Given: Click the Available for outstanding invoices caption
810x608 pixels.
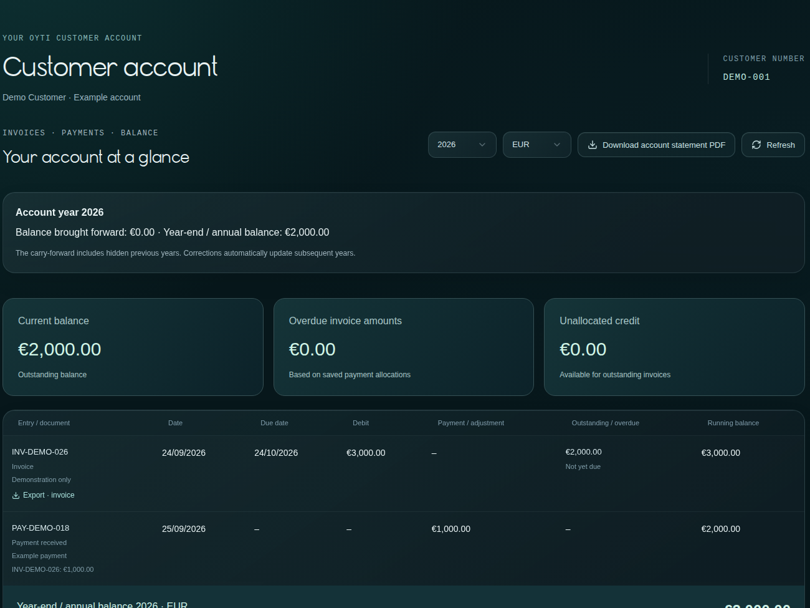Looking at the screenshot, I should (615, 375).
